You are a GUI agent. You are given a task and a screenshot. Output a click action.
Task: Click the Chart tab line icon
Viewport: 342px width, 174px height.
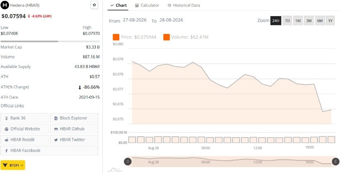pyautogui.click(x=112, y=5)
